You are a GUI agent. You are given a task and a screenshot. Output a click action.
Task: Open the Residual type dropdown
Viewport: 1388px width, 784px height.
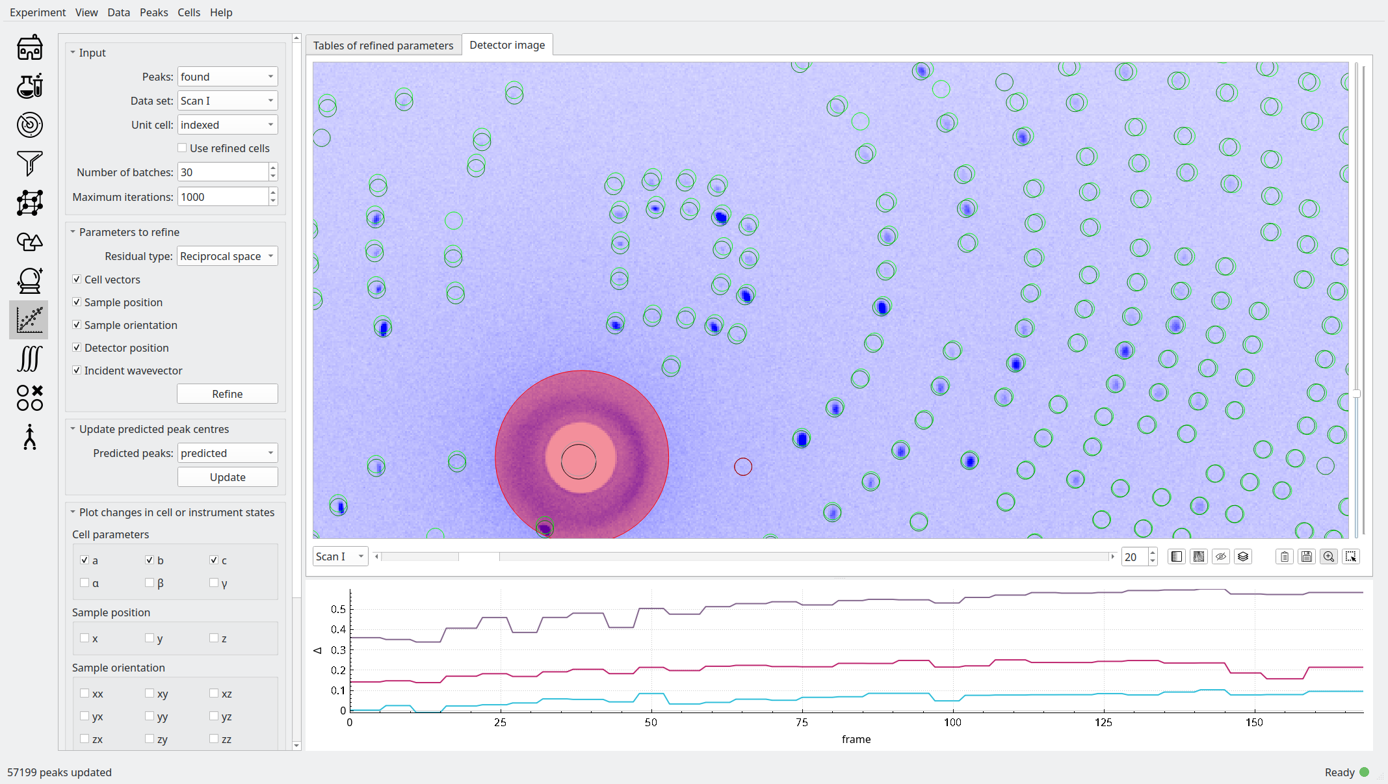(227, 256)
